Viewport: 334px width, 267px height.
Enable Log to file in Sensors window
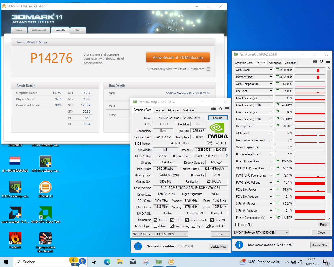[237, 224]
